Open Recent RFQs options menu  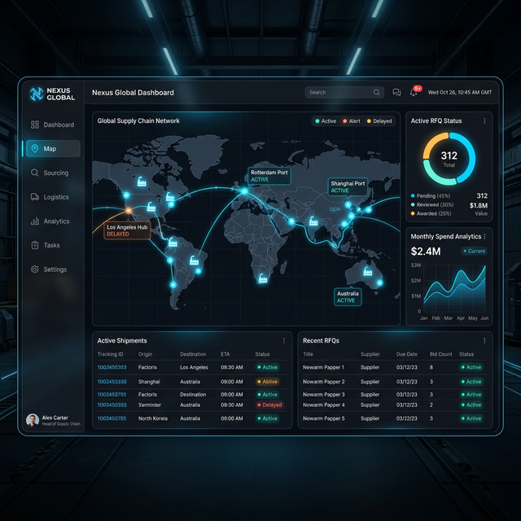click(x=484, y=340)
